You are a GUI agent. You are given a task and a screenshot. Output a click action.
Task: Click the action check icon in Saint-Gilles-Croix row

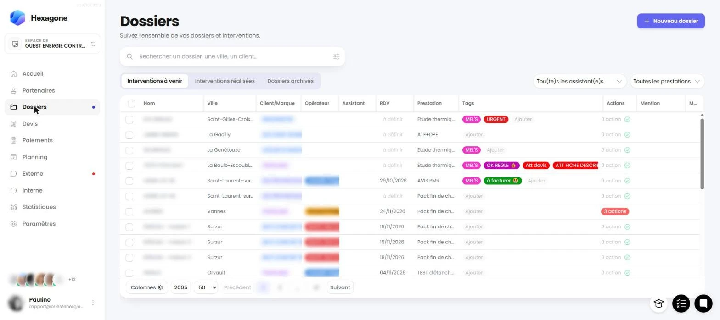point(627,119)
